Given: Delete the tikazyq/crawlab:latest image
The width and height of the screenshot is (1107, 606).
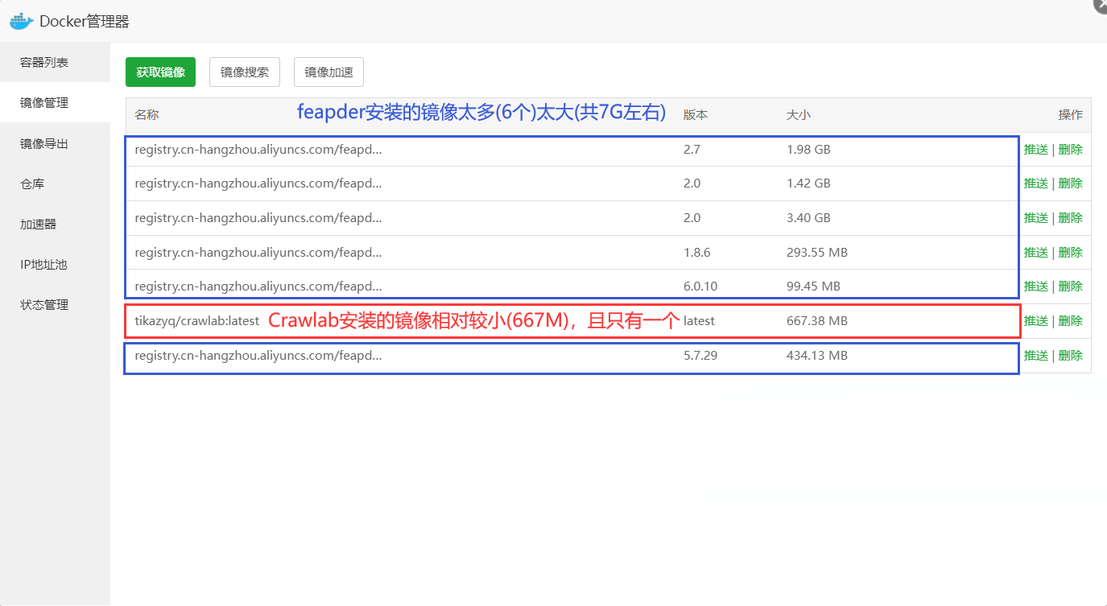Looking at the screenshot, I should coord(1070,321).
